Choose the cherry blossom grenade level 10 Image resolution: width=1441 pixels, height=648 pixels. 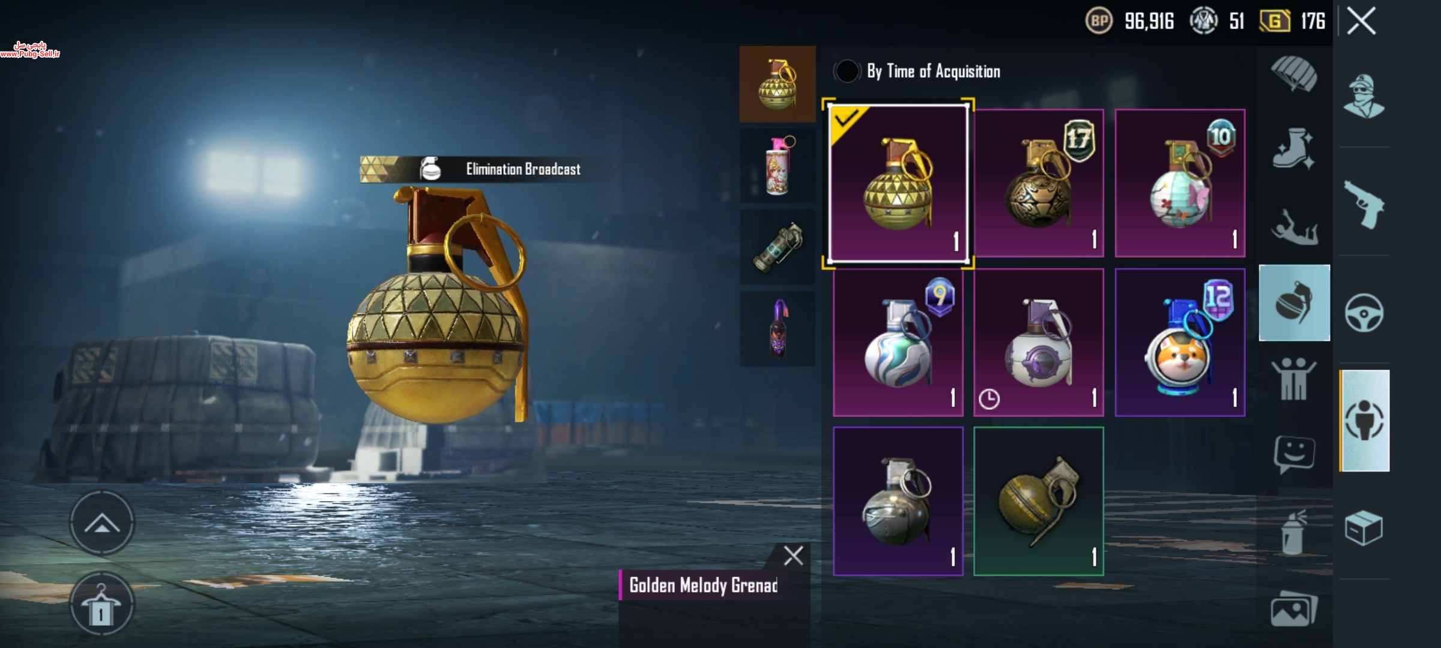tap(1180, 184)
